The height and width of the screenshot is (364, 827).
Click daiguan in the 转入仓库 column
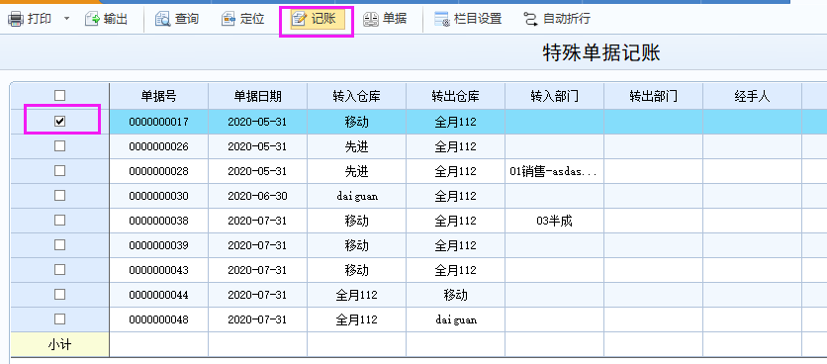356,196
